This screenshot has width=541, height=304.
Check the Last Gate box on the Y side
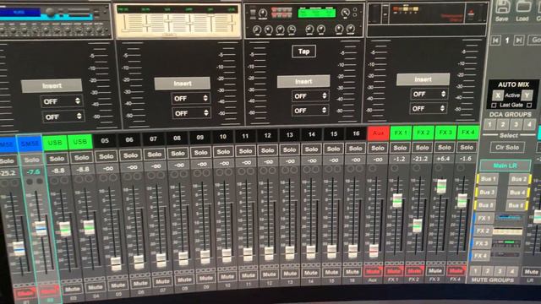point(529,105)
